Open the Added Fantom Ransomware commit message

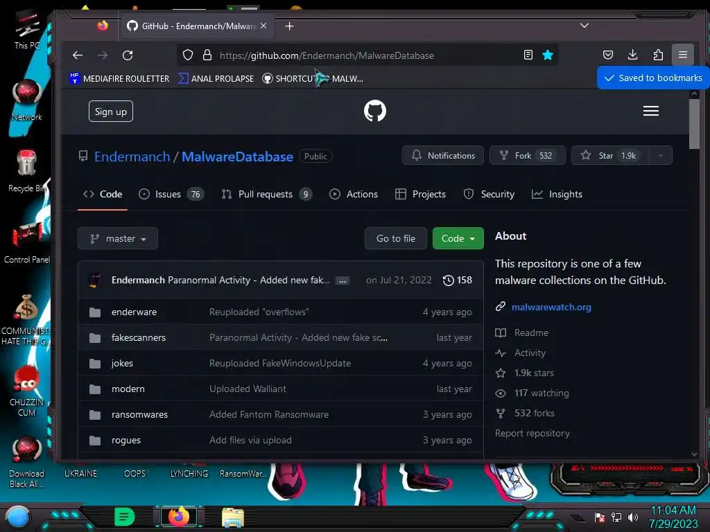(x=269, y=414)
